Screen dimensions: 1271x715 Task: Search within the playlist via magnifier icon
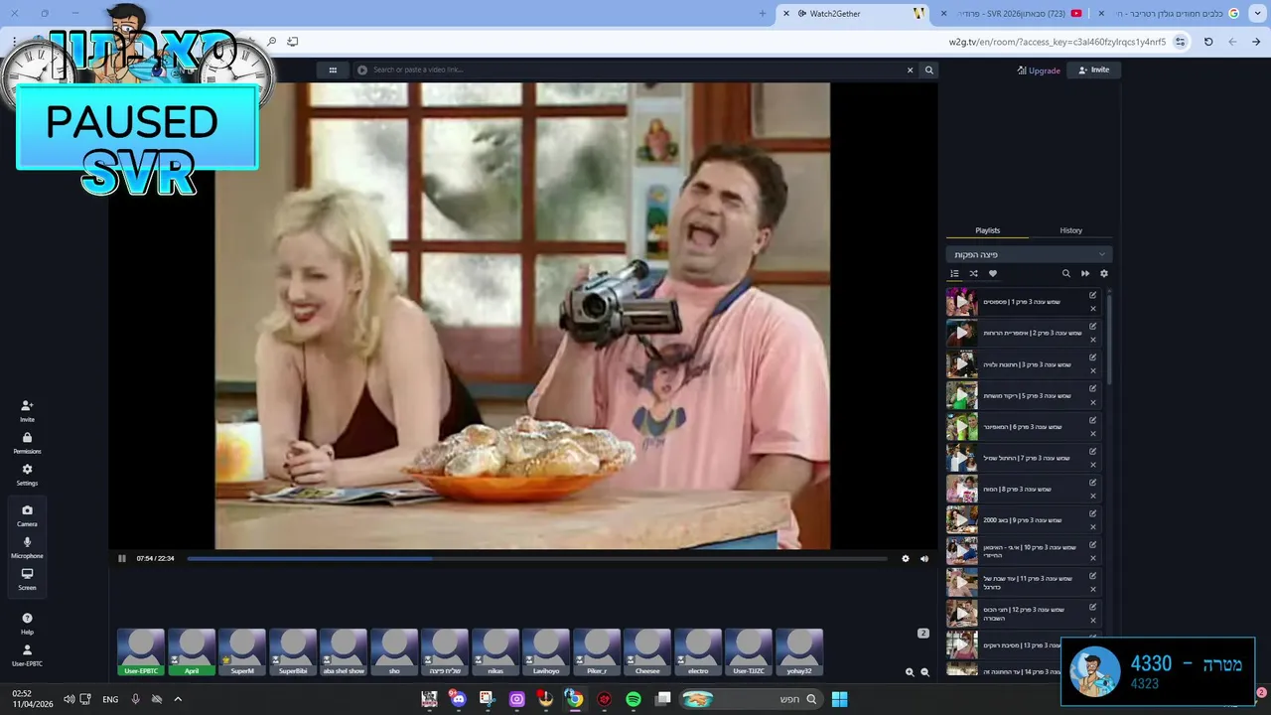click(x=1066, y=274)
